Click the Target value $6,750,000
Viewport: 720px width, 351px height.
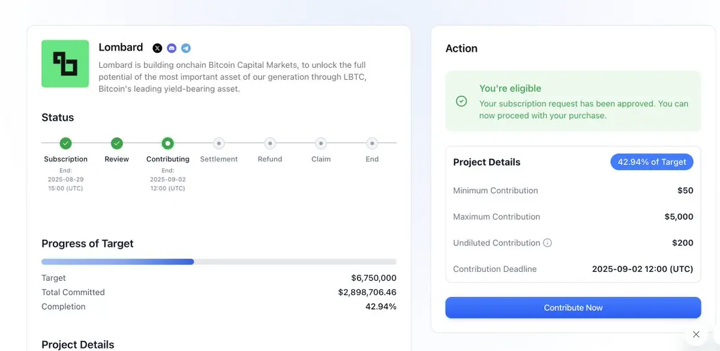[x=374, y=278]
